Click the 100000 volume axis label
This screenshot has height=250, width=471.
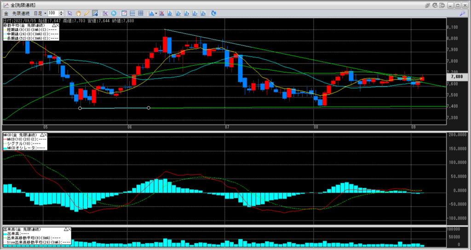coord(454,229)
